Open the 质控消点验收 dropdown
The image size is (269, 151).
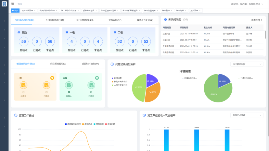point(247,115)
